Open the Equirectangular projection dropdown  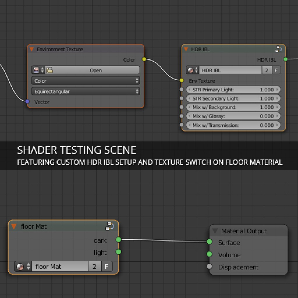(x=85, y=91)
